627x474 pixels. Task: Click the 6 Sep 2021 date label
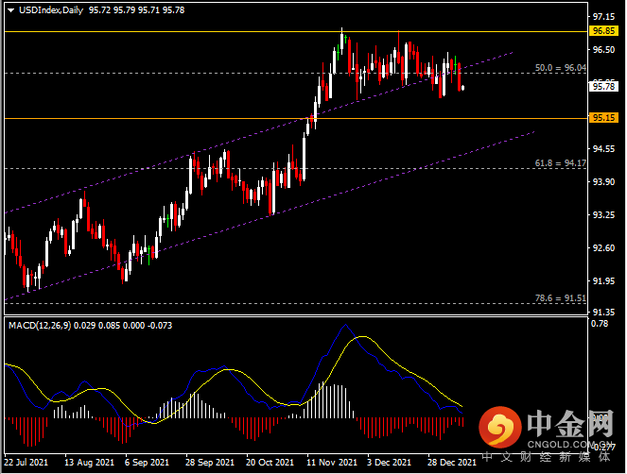[147, 463]
